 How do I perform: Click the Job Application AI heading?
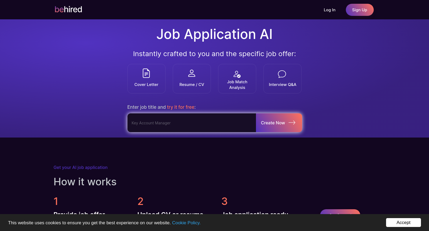pos(214,34)
